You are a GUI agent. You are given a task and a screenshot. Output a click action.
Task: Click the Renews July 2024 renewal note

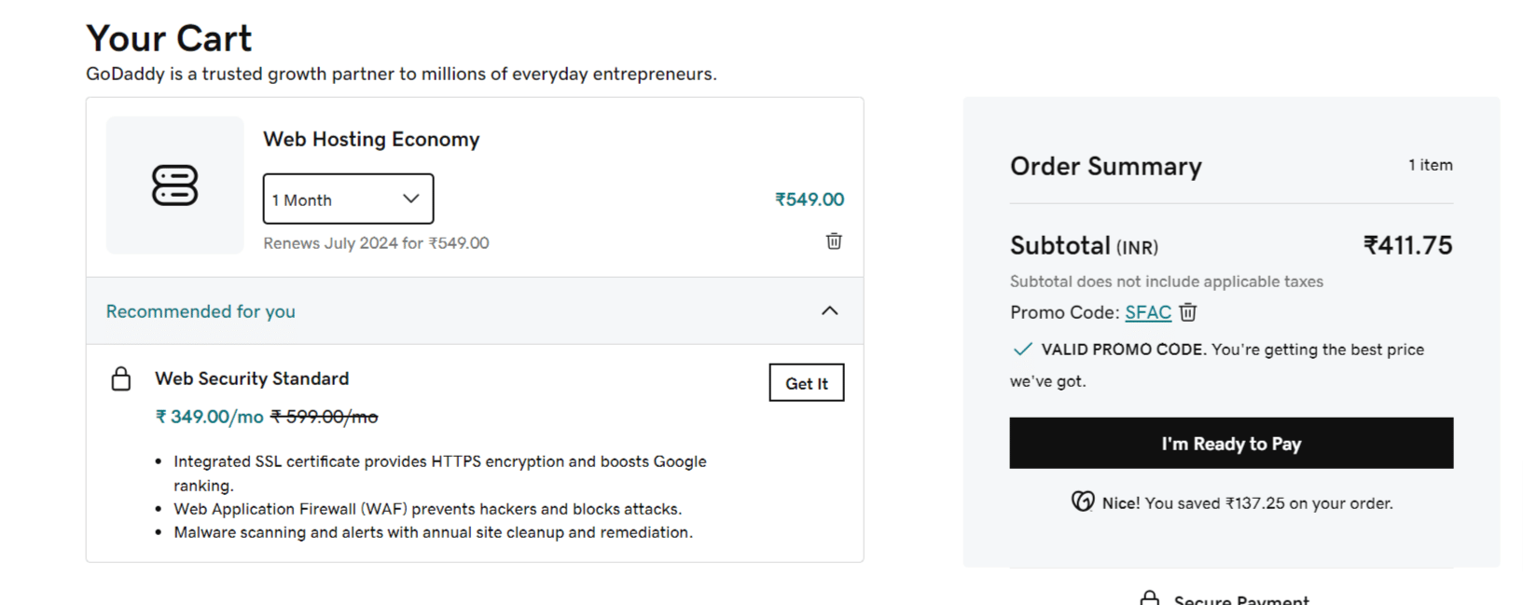coord(375,243)
